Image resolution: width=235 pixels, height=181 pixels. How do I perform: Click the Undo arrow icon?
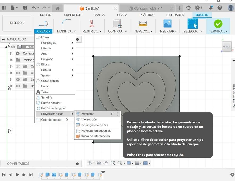tap(34, 8)
